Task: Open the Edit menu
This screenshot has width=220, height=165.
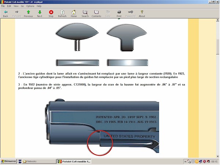Action: 9,6
